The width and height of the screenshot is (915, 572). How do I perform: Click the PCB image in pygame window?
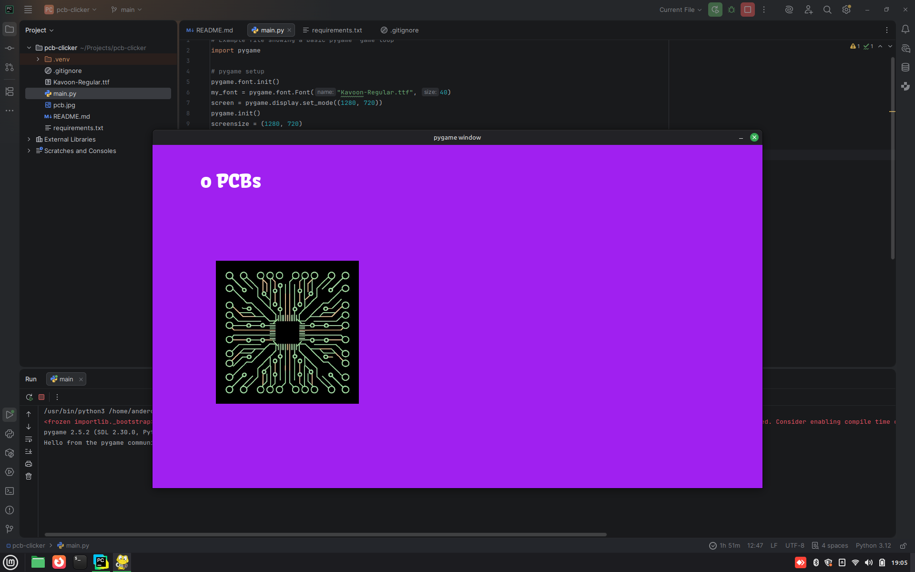point(287,332)
